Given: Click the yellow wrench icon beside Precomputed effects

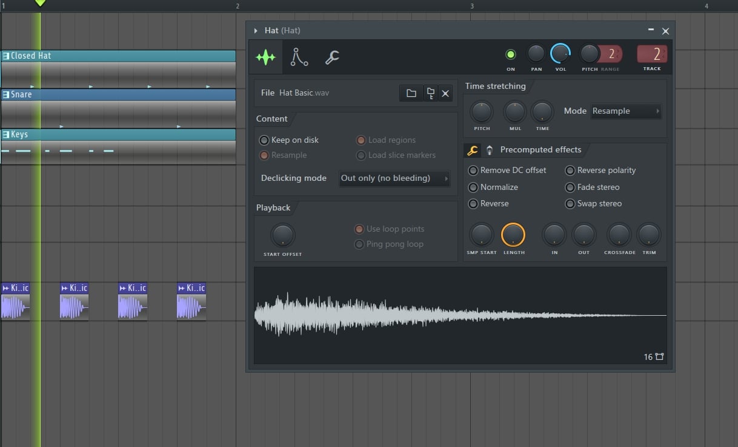Looking at the screenshot, I should pyautogui.click(x=472, y=149).
